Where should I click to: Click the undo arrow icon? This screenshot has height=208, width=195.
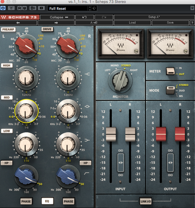point(84,17)
